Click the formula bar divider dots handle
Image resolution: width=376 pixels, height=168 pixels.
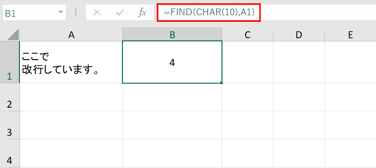point(76,12)
